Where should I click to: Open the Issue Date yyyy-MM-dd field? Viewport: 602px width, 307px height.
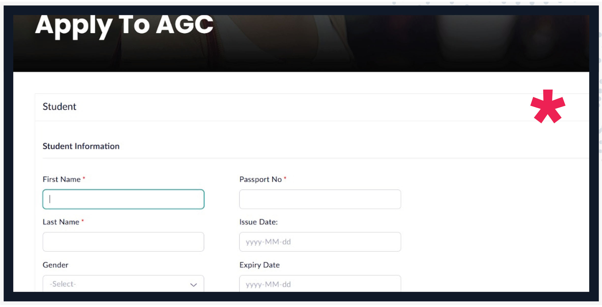(320, 242)
